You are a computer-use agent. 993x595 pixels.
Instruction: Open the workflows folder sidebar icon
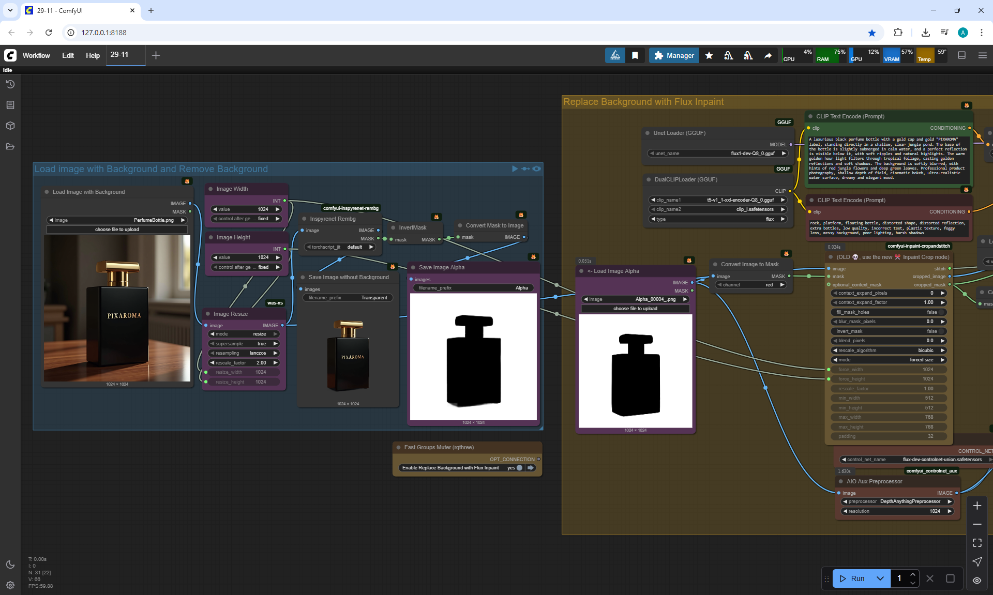(x=10, y=146)
